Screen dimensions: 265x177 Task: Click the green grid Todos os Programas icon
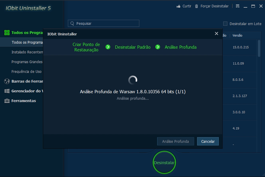pos(7,33)
